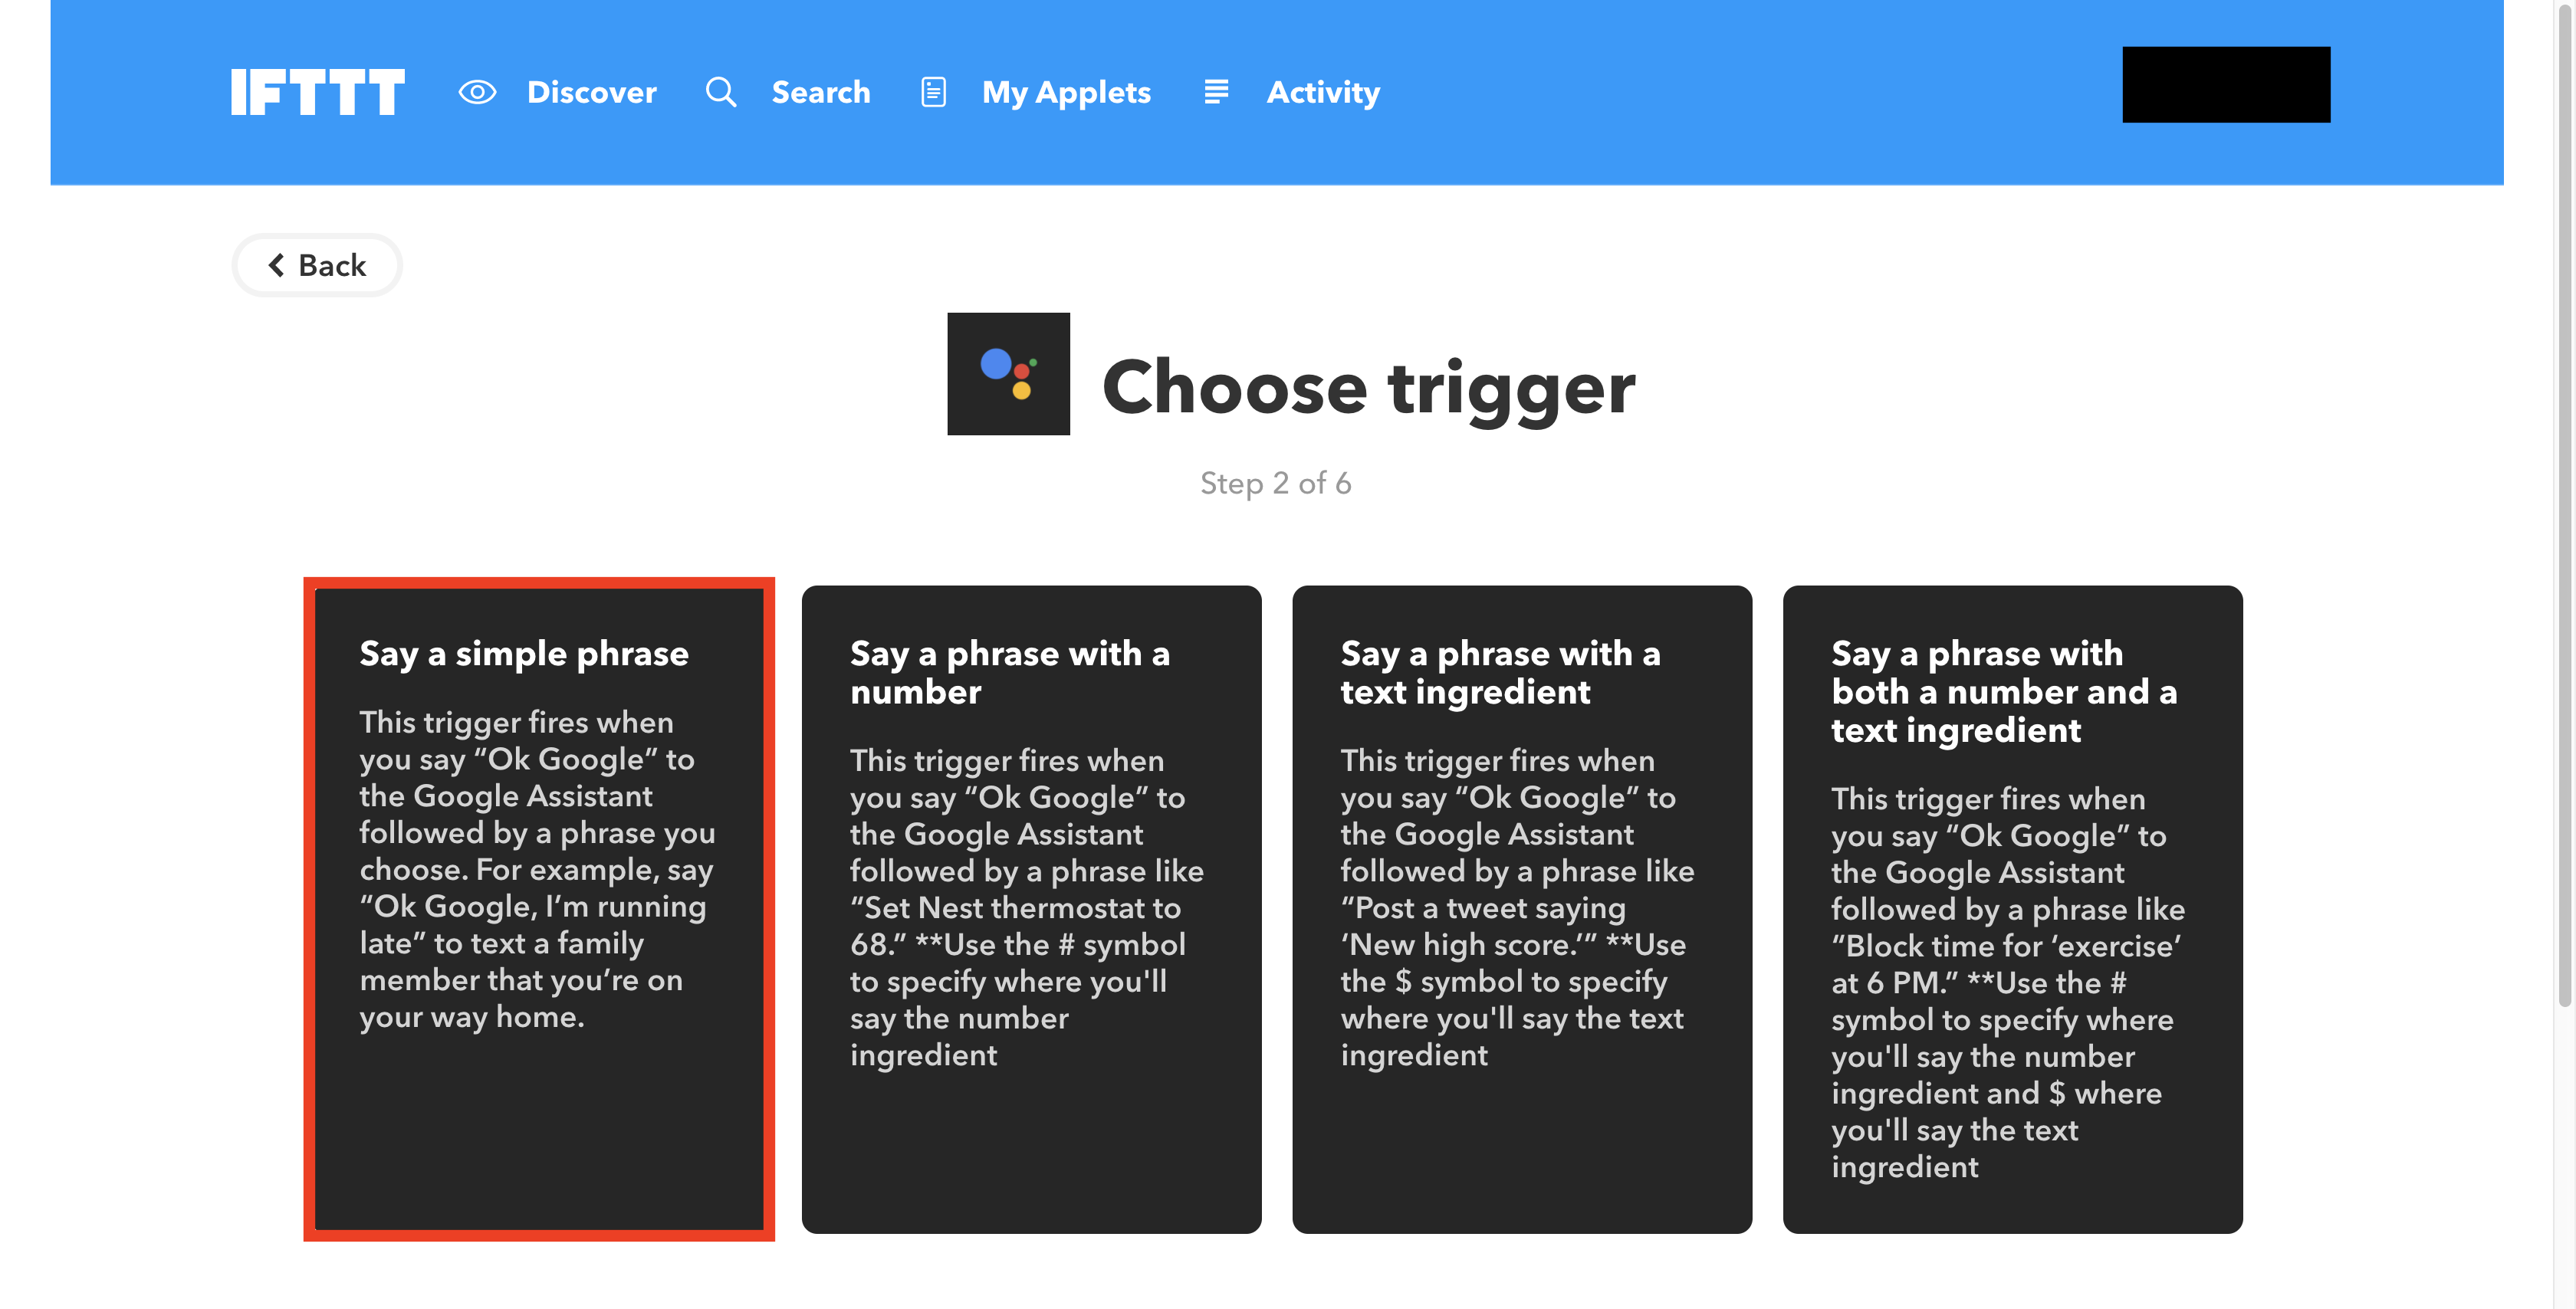Screen dimensions: 2576x1309
Task: Open the Discover menu item
Action: (x=592, y=92)
